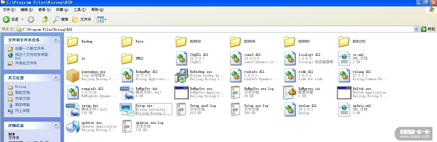
Task: Go to Rising parent folder link
Action: (21, 86)
